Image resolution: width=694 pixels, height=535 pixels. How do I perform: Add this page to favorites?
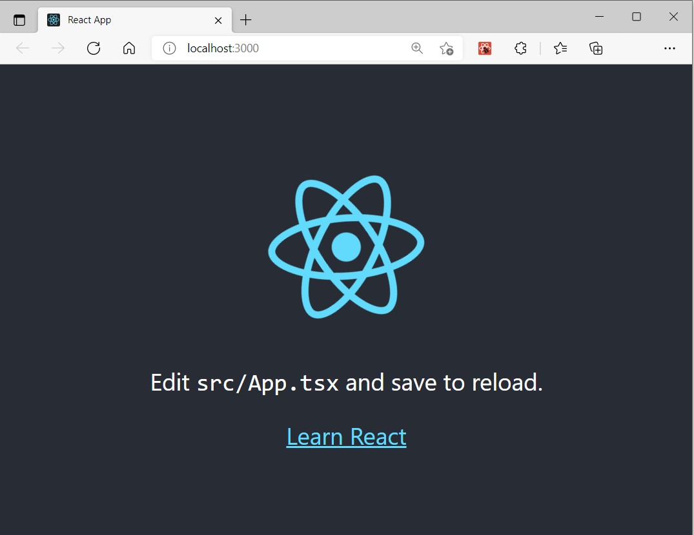pyautogui.click(x=446, y=48)
